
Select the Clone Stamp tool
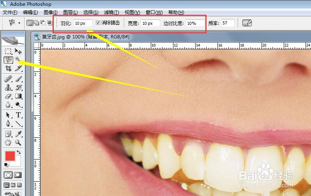8,88
